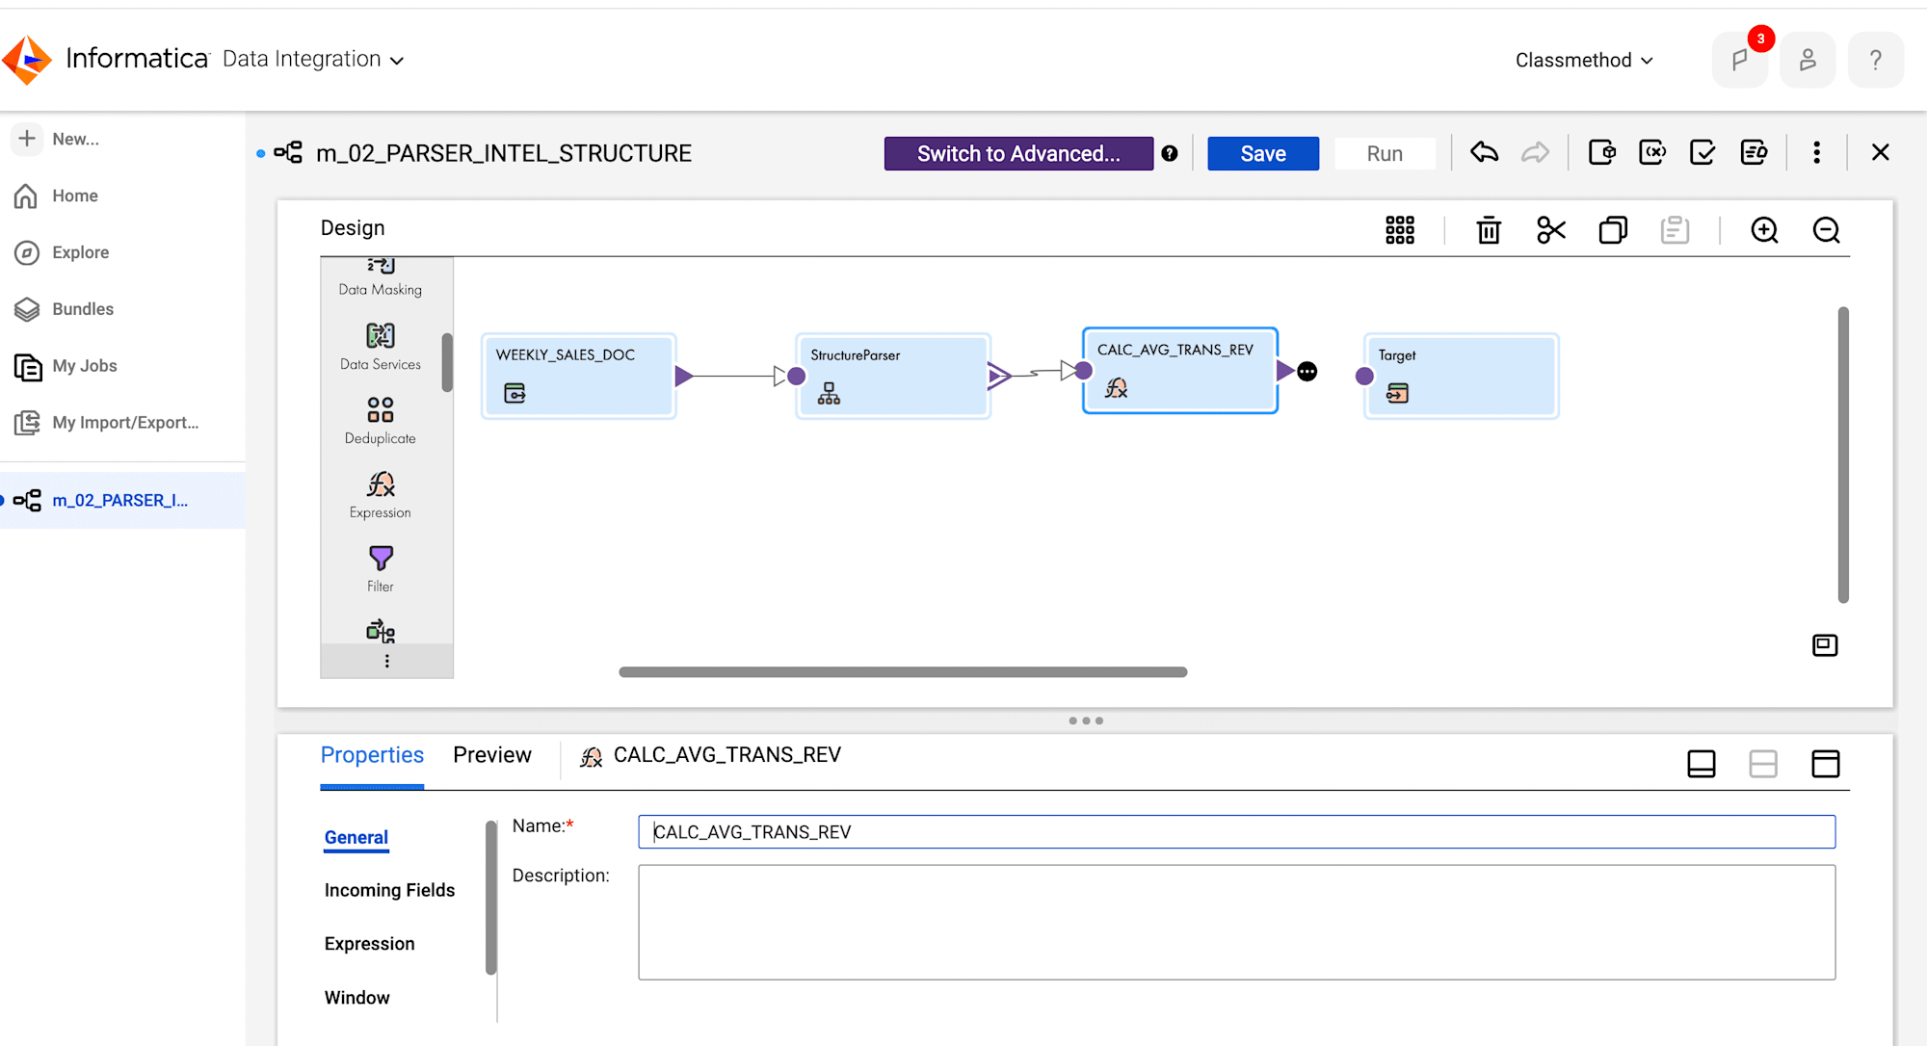This screenshot has width=1927, height=1046.
Task: Open My Jobs in sidebar
Action: tap(66, 366)
